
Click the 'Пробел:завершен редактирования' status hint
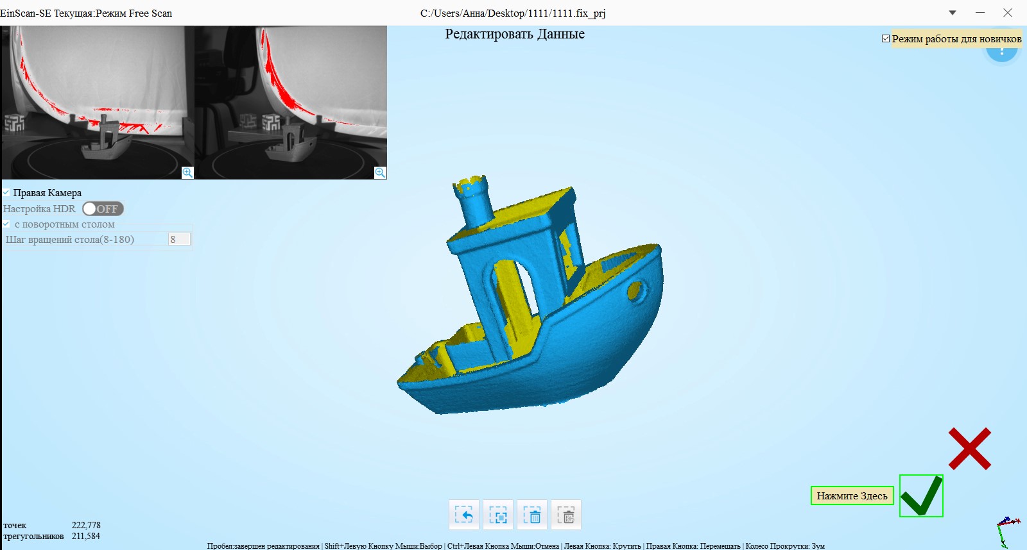coord(263,546)
